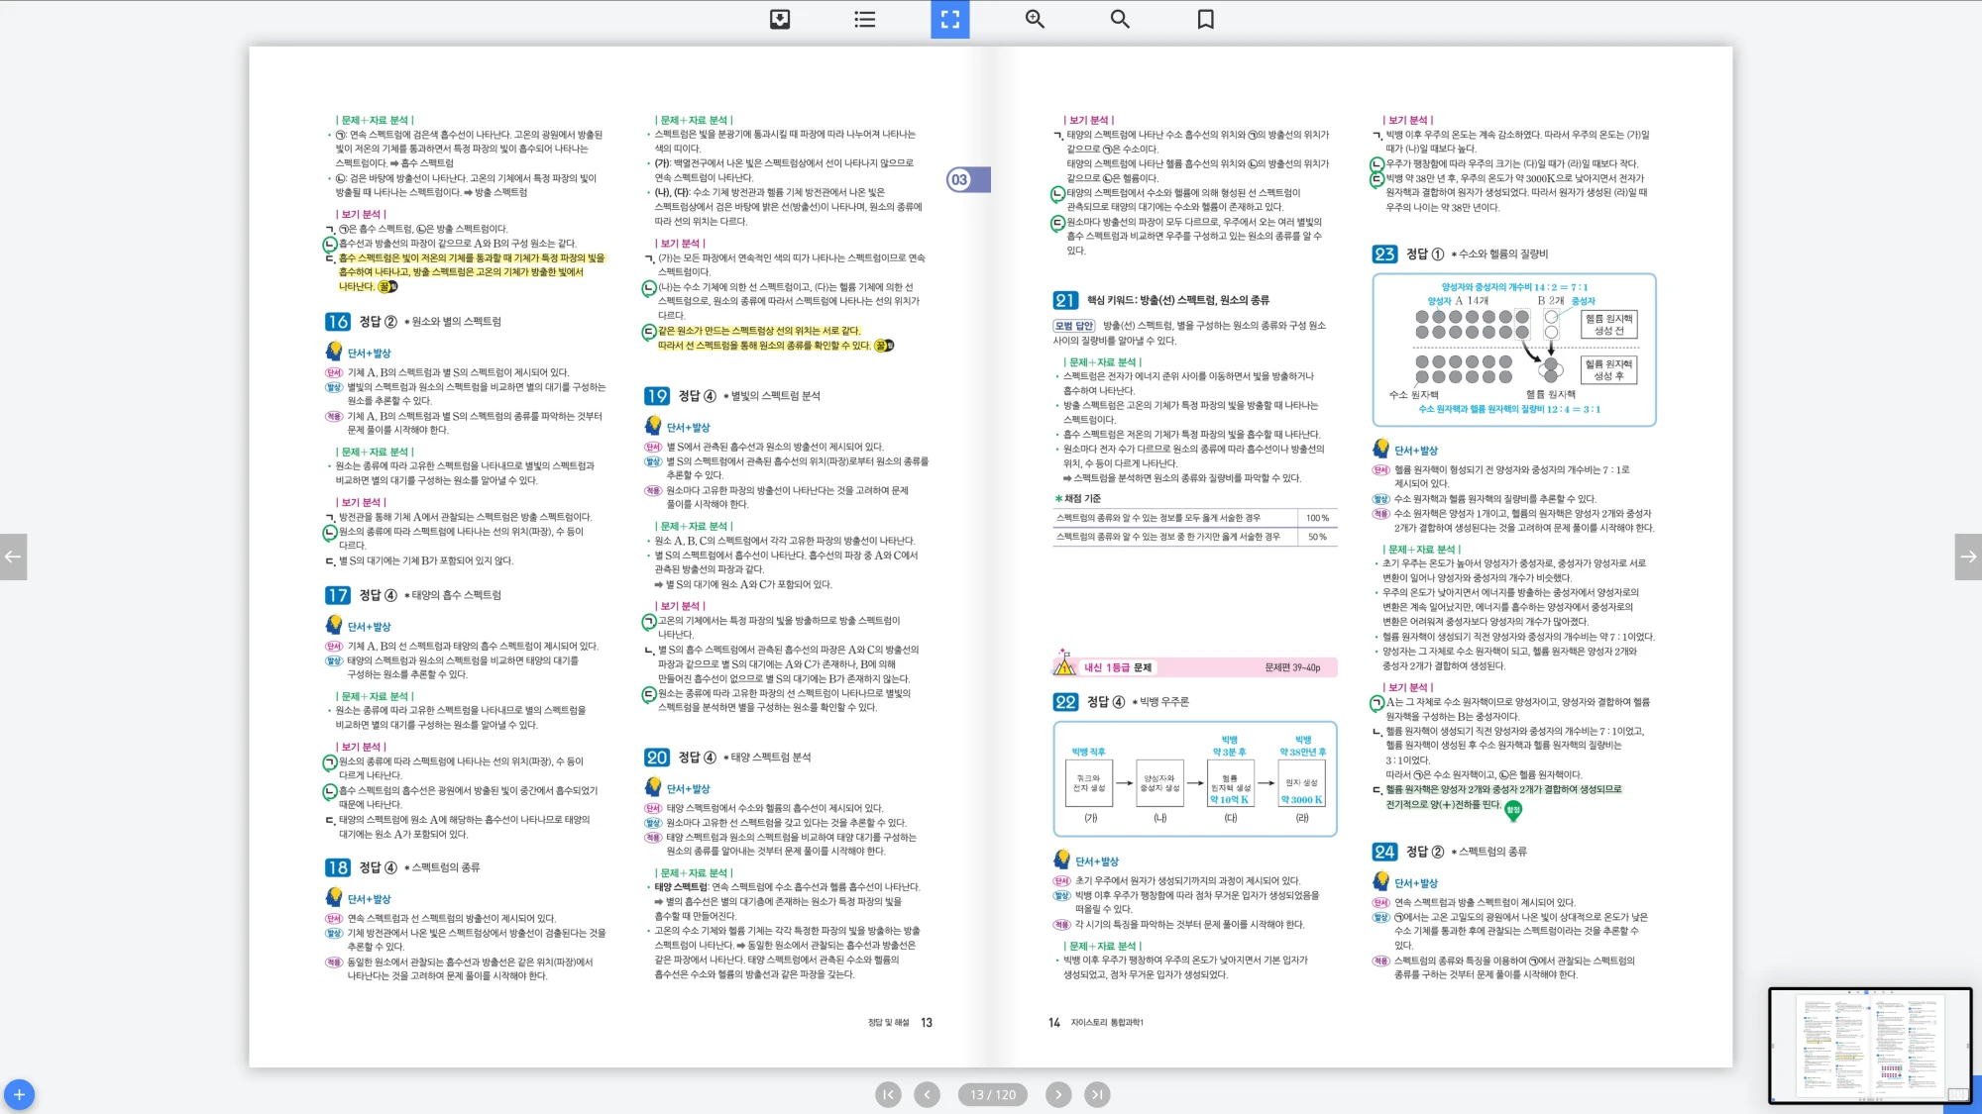
Task: Click the right edge page-turn arrow
Action: coord(1968,557)
